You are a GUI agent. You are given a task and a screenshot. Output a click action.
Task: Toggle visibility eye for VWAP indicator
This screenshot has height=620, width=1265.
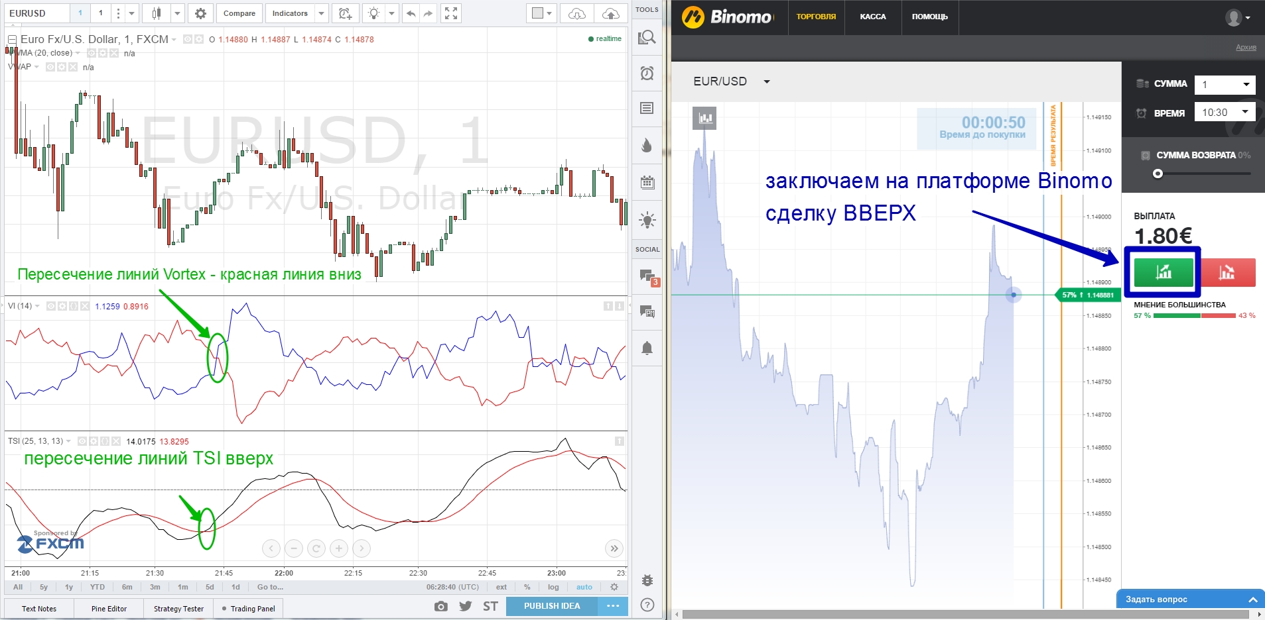tap(50, 67)
